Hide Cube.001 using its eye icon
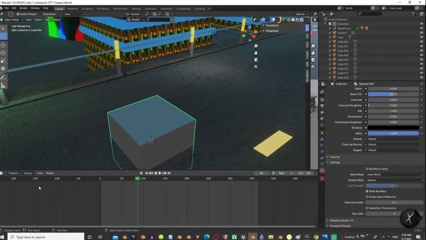Image resolution: width=426 pixels, height=240 pixels. pos(421,41)
